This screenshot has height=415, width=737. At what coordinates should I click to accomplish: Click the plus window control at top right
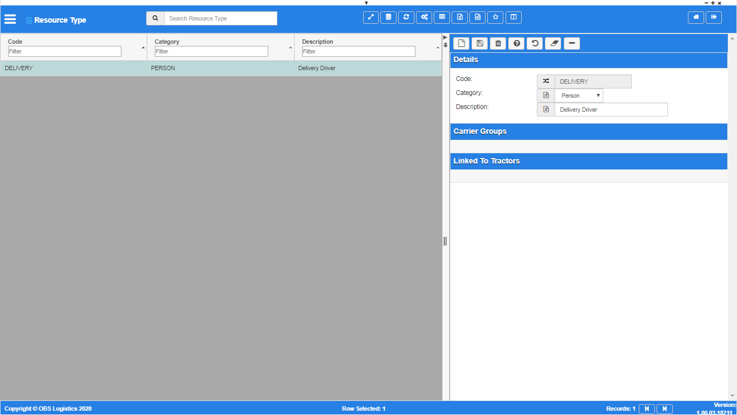point(713,3)
